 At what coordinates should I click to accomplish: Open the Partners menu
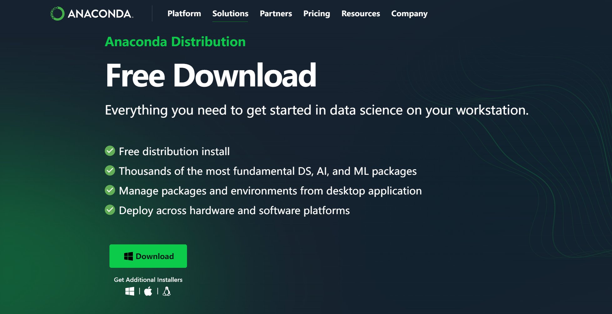276,13
